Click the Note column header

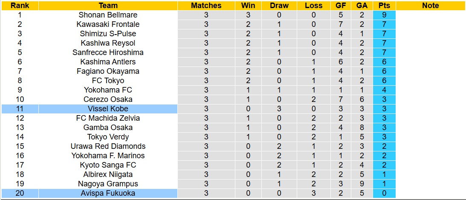(x=430, y=6)
